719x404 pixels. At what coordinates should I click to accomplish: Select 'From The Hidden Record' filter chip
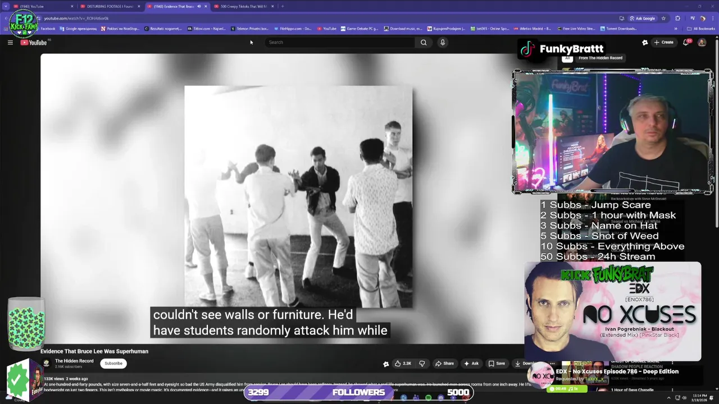[x=600, y=58]
